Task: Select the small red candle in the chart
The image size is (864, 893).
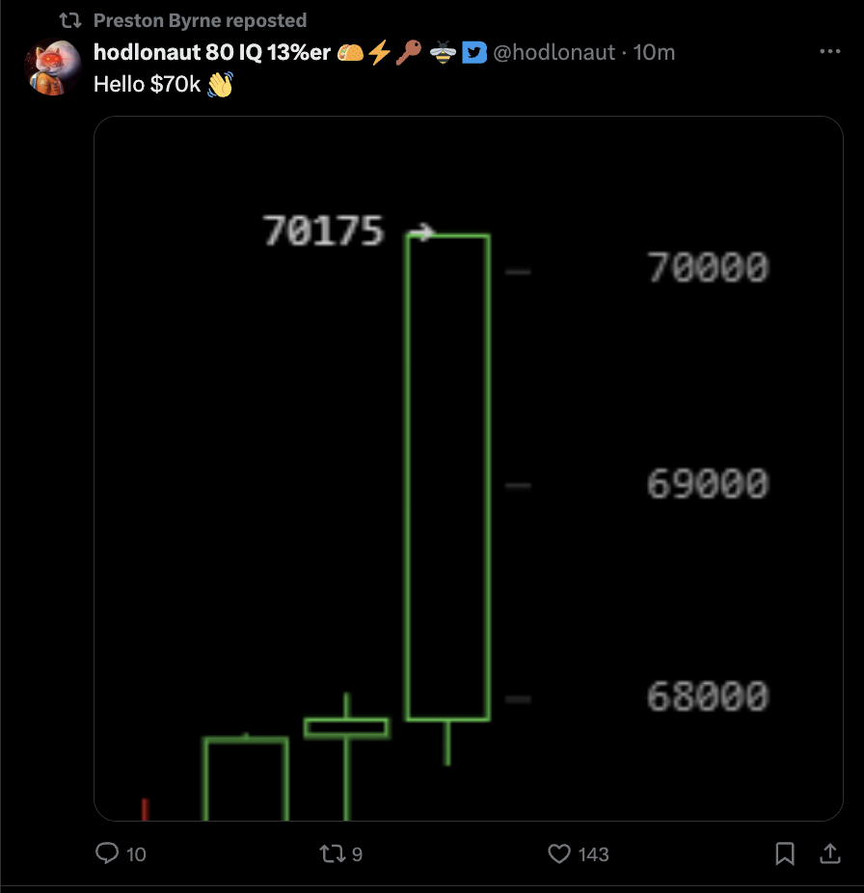Action: coord(145,810)
